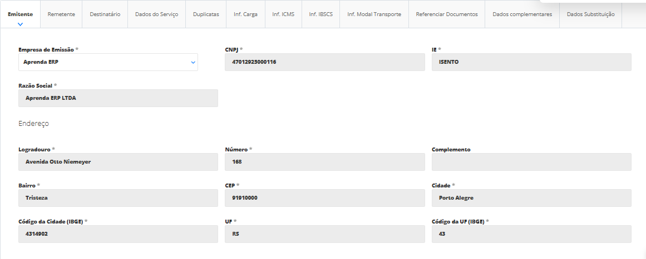
Task: Click the chevron under the Emitente tab
Action: pyautogui.click(x=20, y=24)
